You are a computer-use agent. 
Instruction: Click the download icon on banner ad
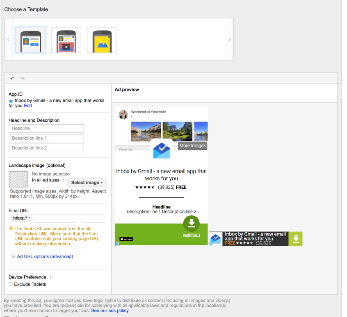click(x=295, y=239)
